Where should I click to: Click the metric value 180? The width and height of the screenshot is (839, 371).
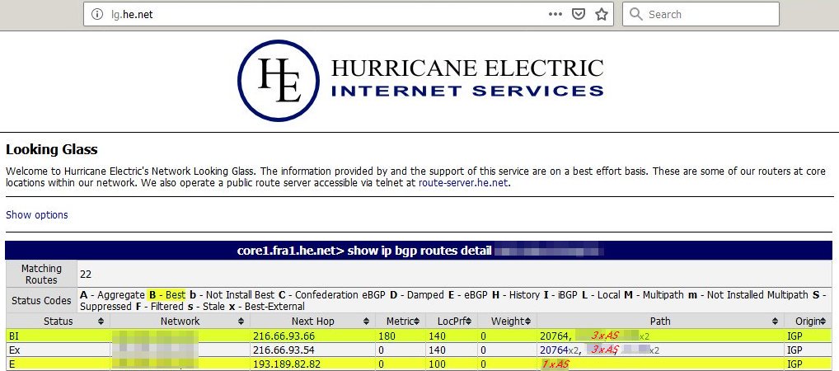pos(385,336)
